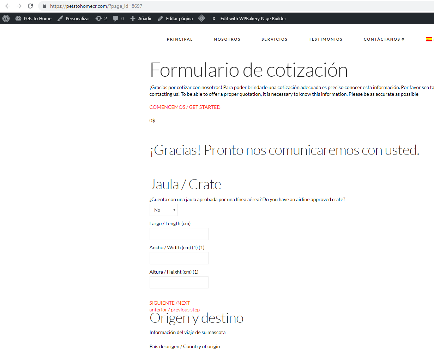Open the pending updates icon showing 2
The height and width of the screenshot is (351, 434).
click(x=101, y=18)
